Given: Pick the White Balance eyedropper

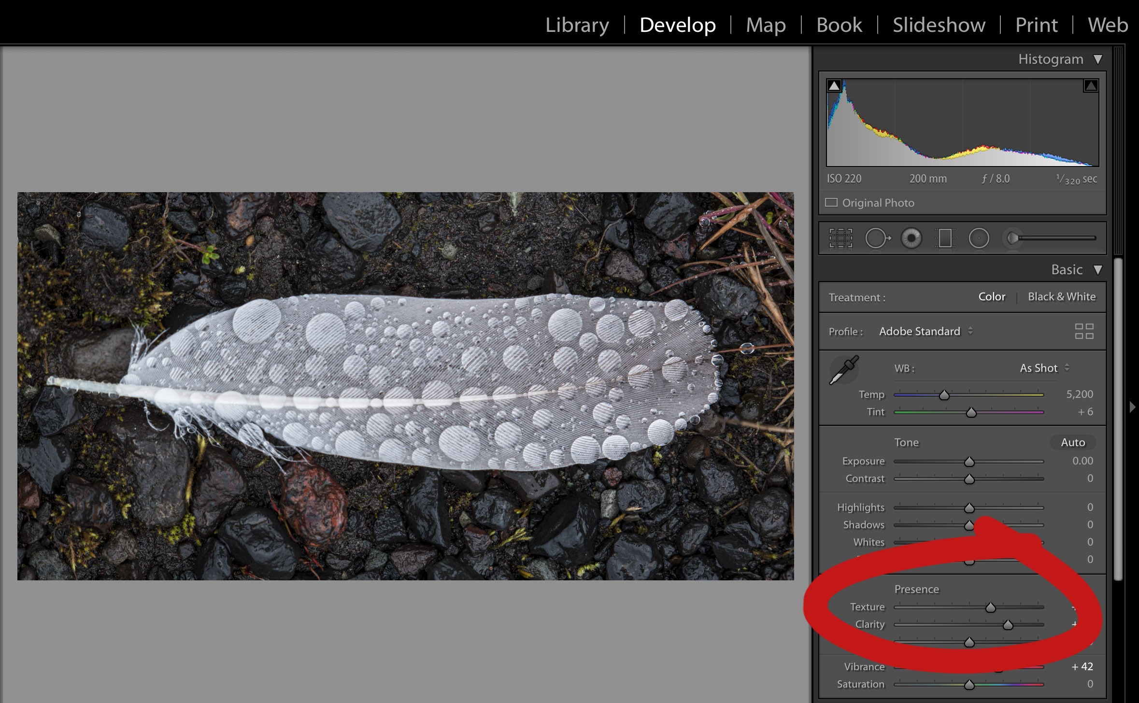Looking at the screenshot, I should 844,370.
